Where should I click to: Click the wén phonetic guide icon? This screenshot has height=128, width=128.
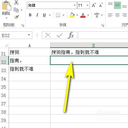click(x=97, y=15)
